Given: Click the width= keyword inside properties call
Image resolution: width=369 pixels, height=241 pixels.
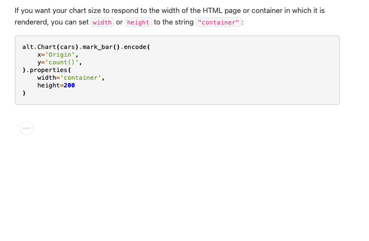Looking at the screenshot, I should tap(49, 78).
